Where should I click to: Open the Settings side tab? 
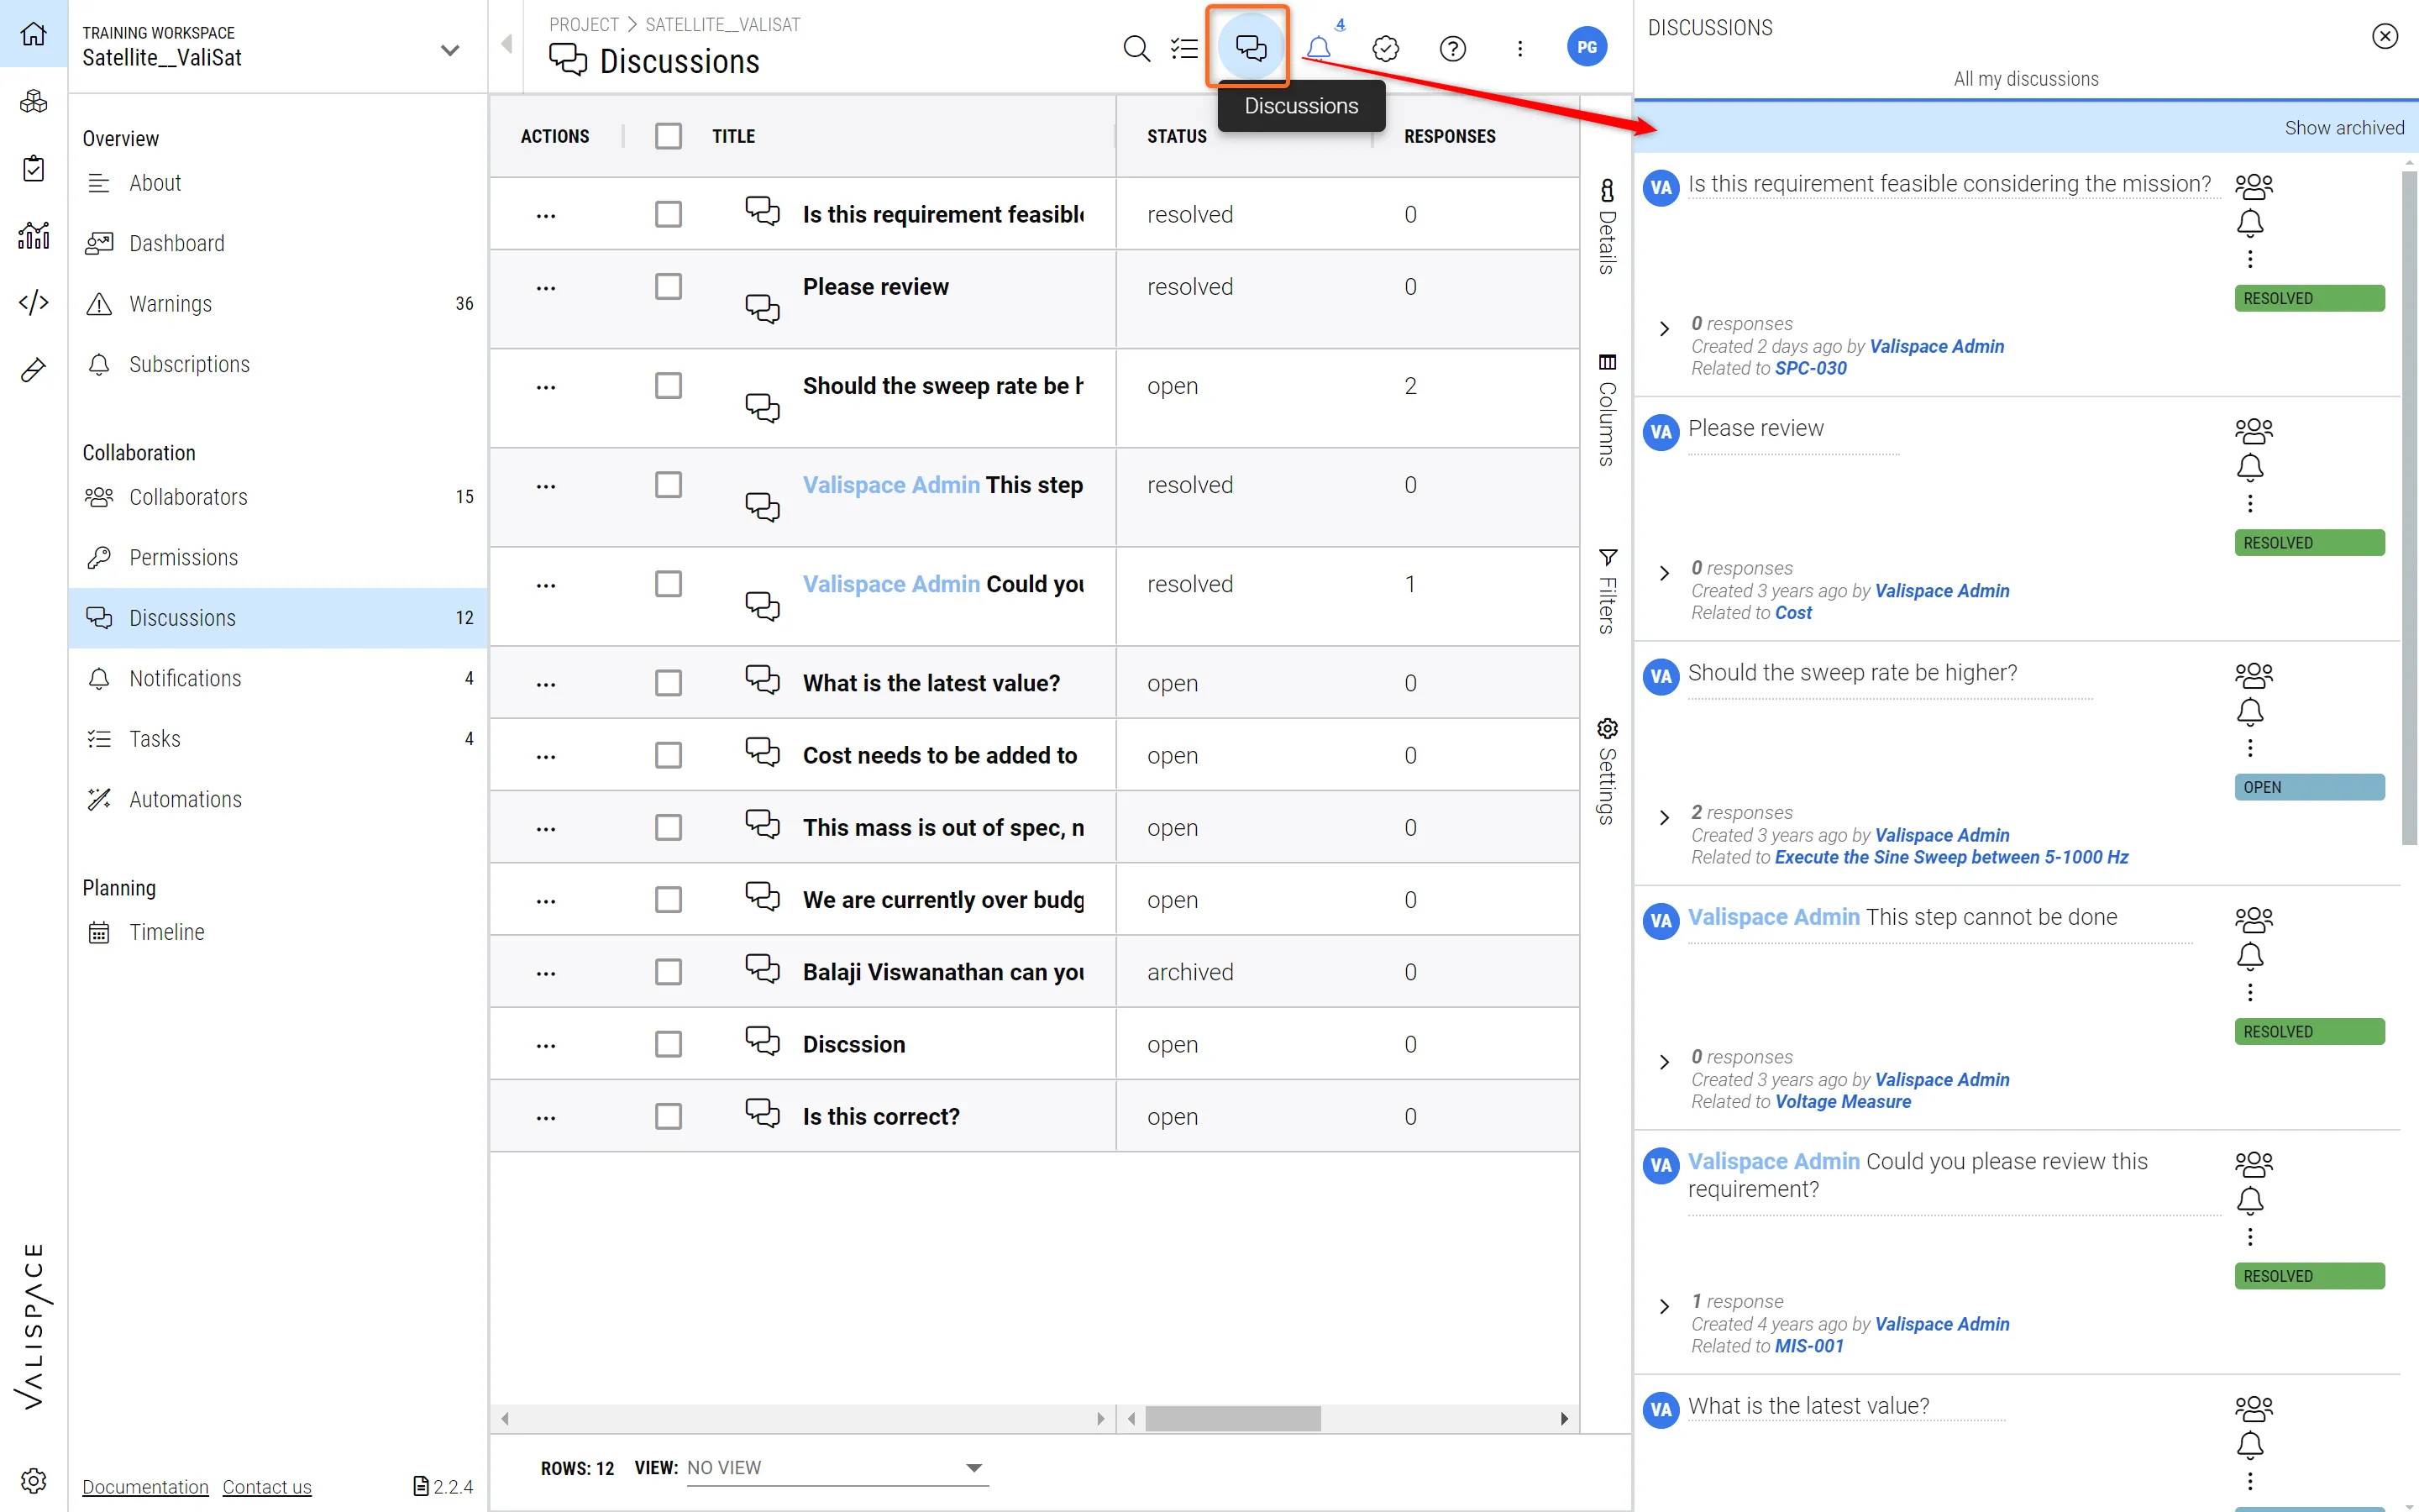1608,771
